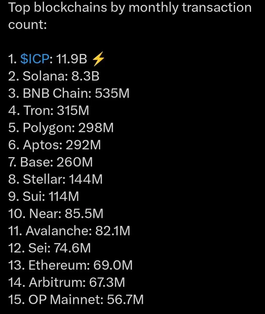Click the Sui: 114M line
Image resolution: width=265 pixels, height=314 pixels.
[44, 197]
